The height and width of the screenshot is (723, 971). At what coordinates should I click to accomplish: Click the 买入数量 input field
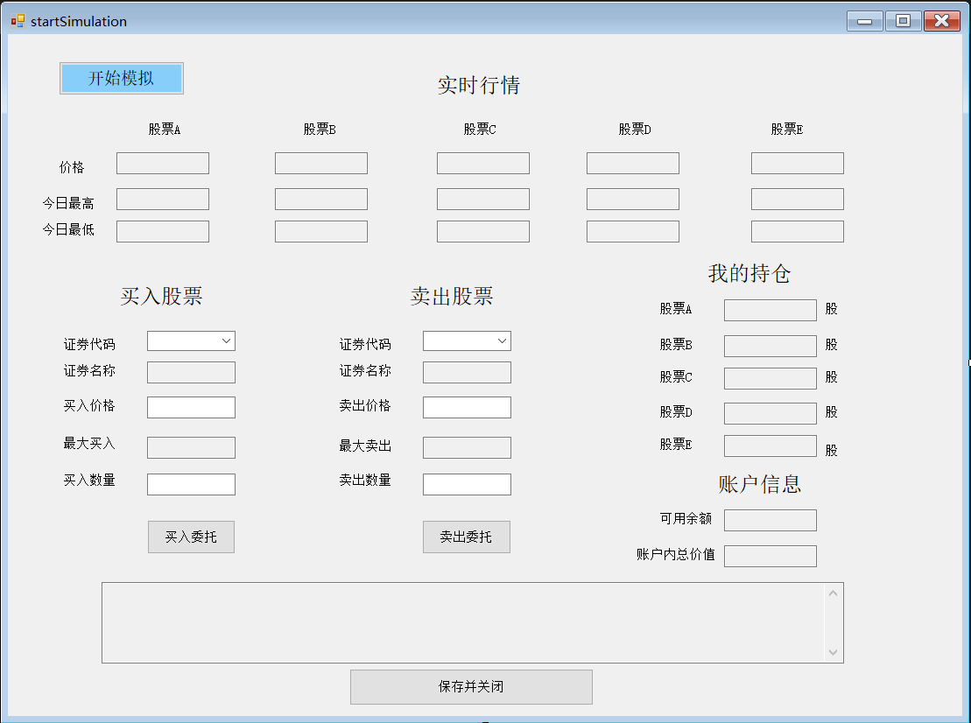coord(191,484)
